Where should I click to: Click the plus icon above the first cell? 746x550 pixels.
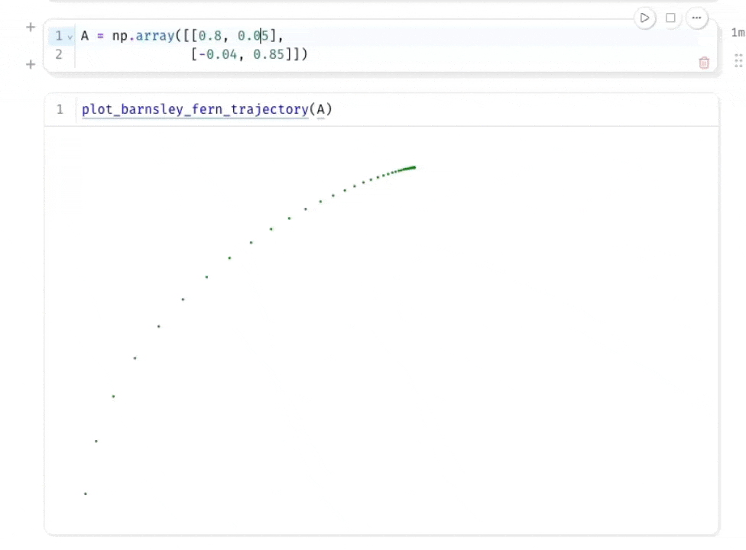tap(31, 27)
